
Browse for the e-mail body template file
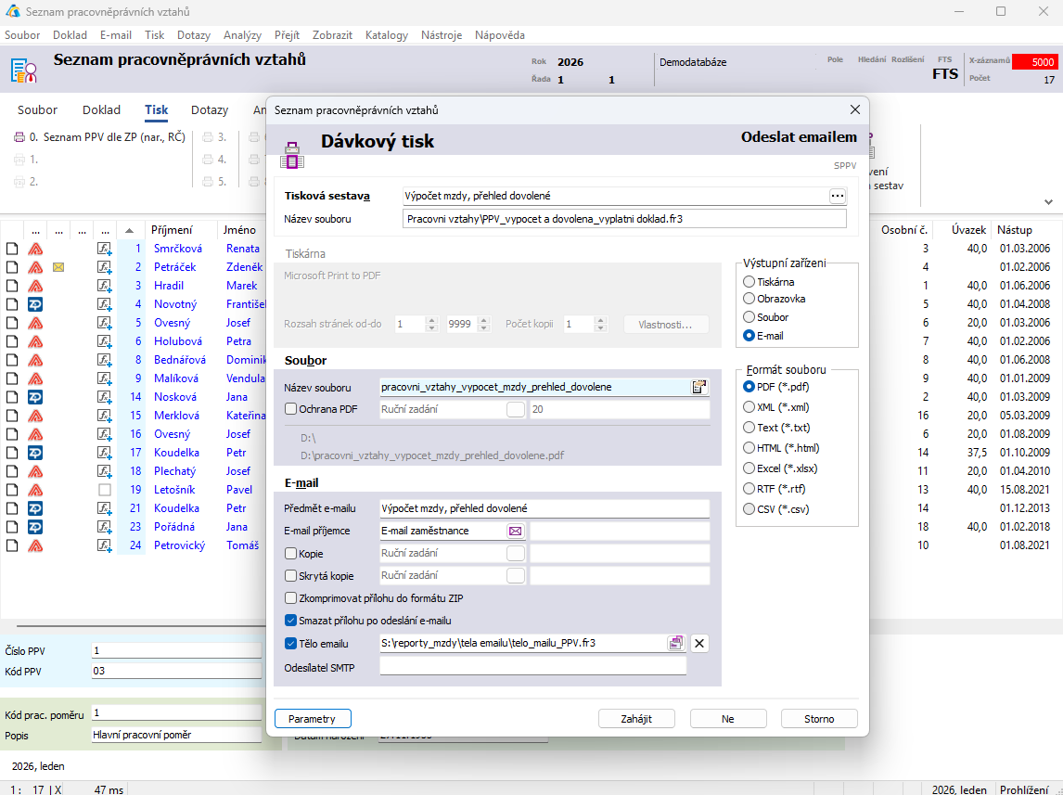pos(676,643)
